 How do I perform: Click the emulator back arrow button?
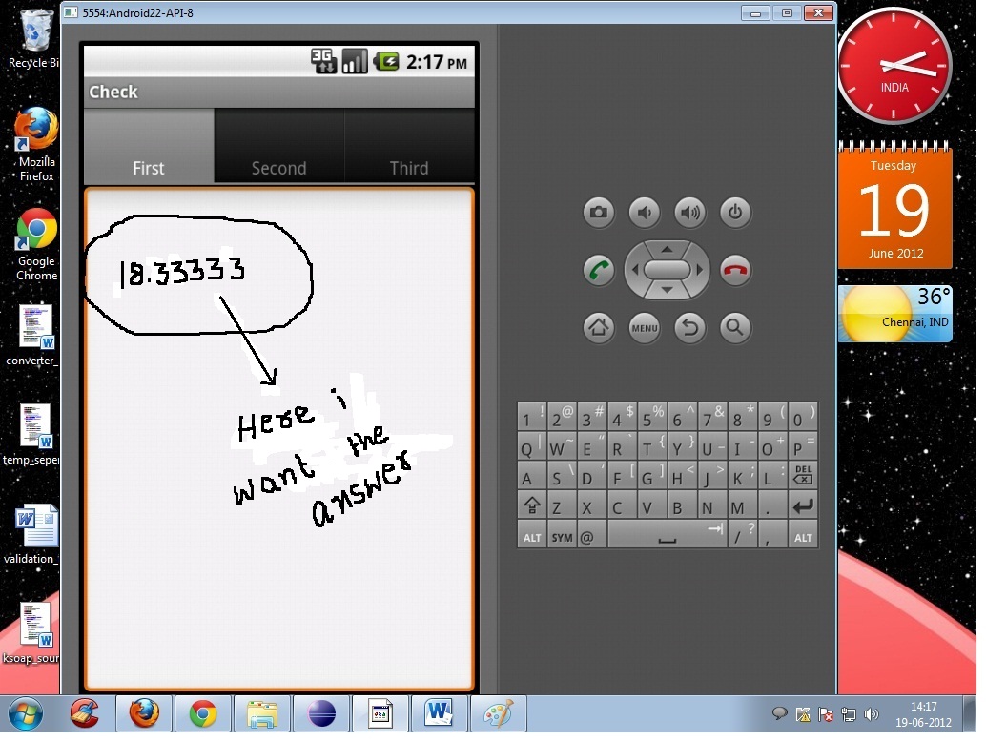click(689, 328)
